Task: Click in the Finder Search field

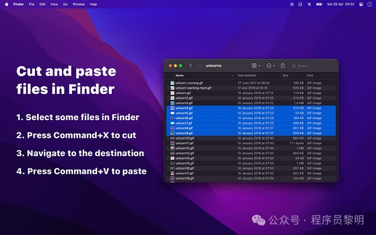Action: tap(313, 65)
